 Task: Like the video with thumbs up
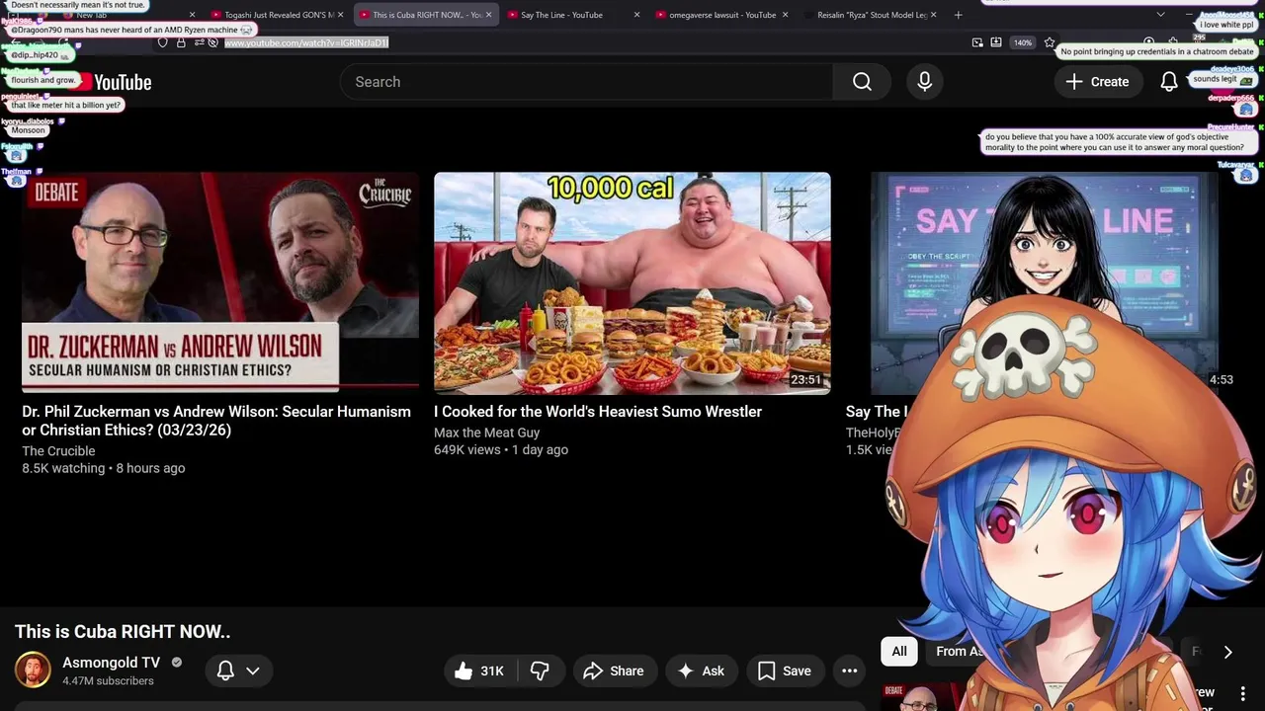point(479,671)
